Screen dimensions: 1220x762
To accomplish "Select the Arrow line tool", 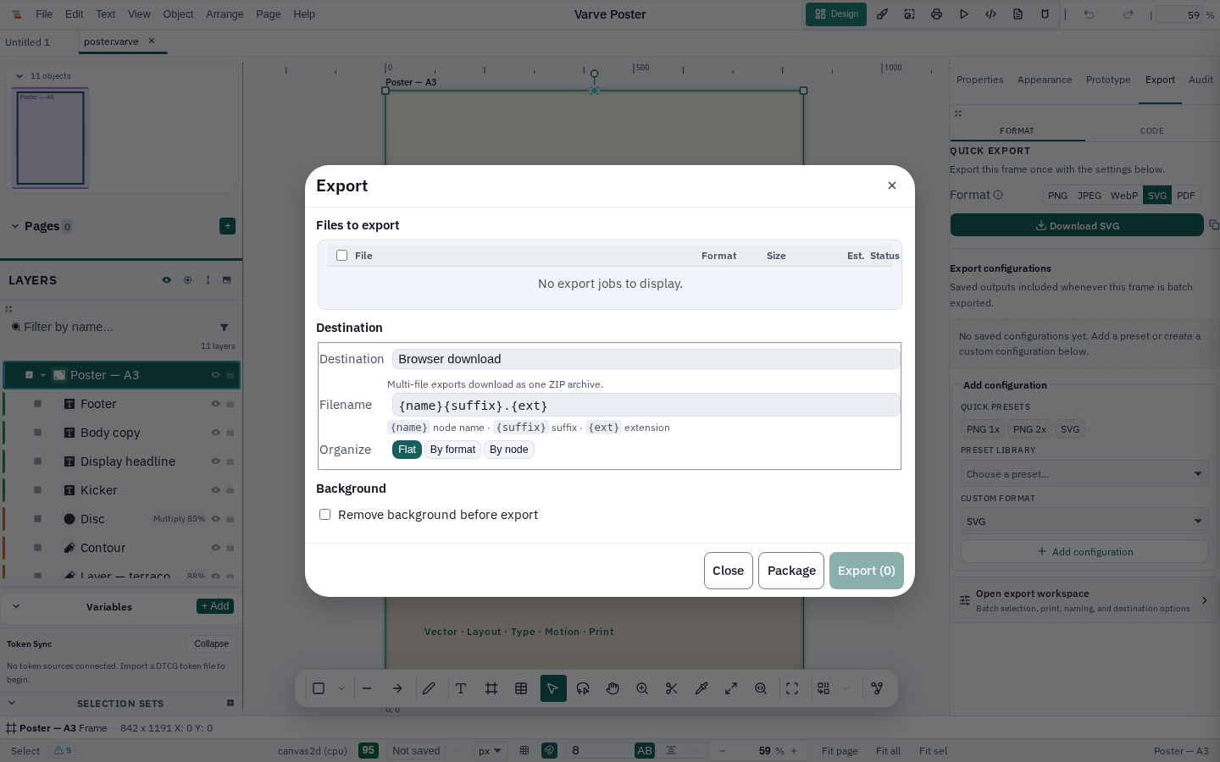I will [x=397, y=688].
